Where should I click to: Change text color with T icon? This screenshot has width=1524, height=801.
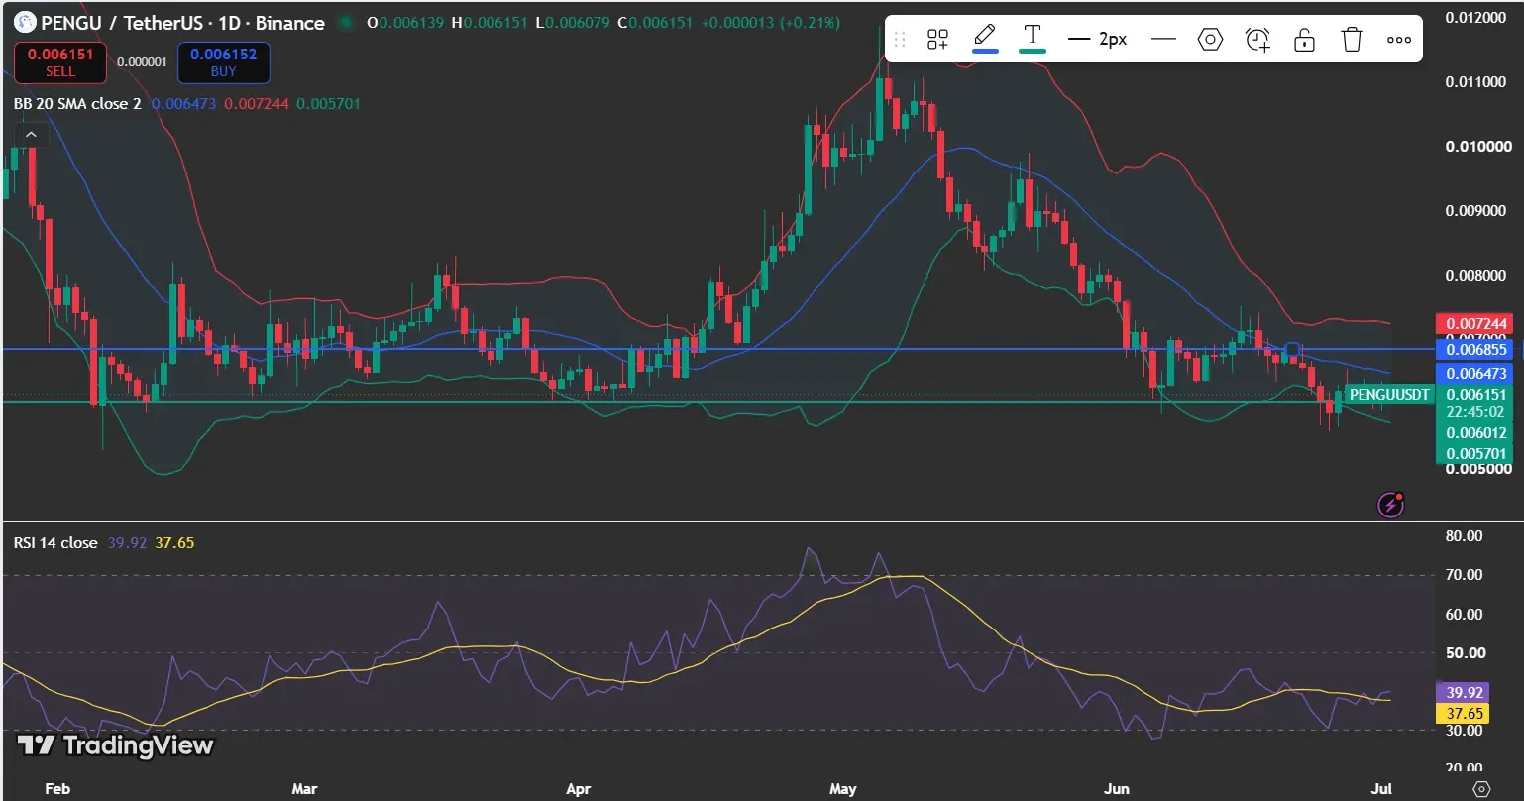click(1032, 40)
